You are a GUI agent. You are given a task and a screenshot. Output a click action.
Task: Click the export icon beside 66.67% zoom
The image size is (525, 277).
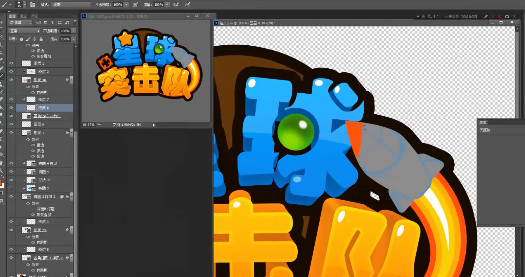(x=99, y=125)
